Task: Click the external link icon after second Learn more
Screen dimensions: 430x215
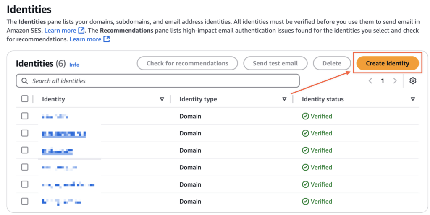Action: click(x=107, y=39)
